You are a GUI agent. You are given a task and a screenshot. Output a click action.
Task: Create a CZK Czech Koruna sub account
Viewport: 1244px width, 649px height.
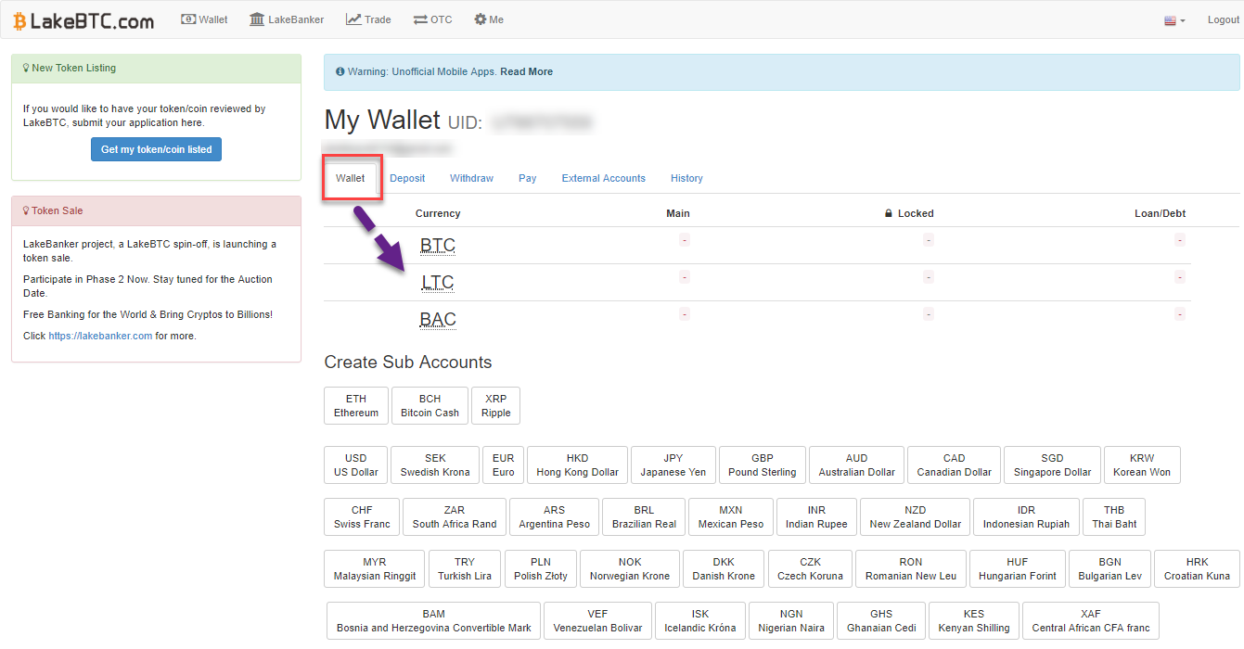coord(810,569)
